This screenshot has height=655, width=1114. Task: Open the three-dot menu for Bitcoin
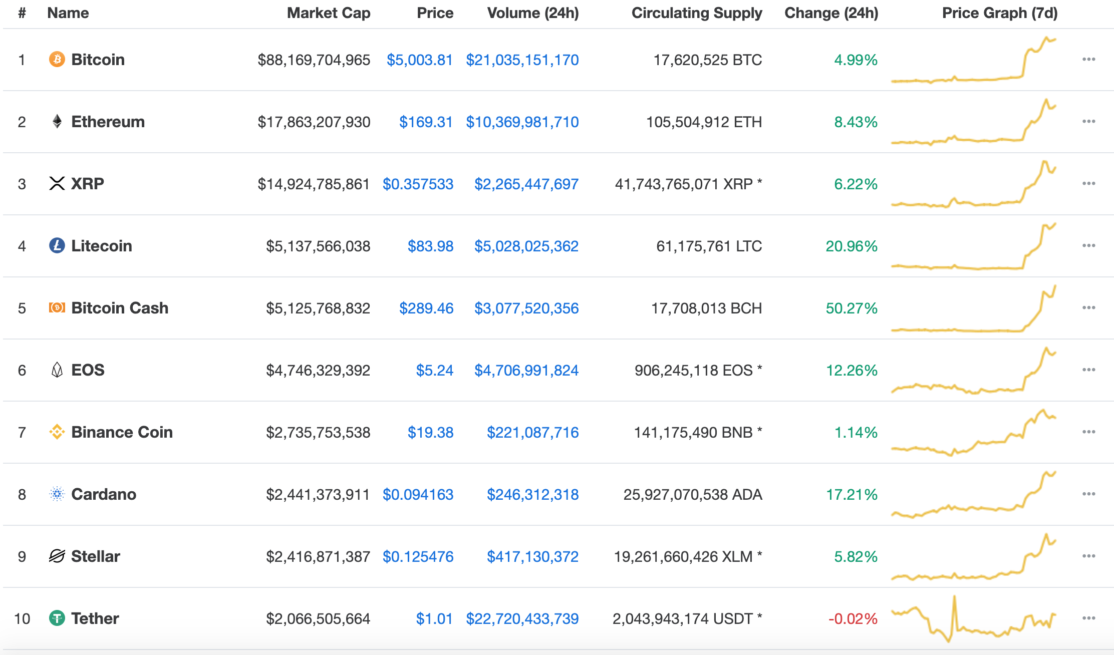1088,59
